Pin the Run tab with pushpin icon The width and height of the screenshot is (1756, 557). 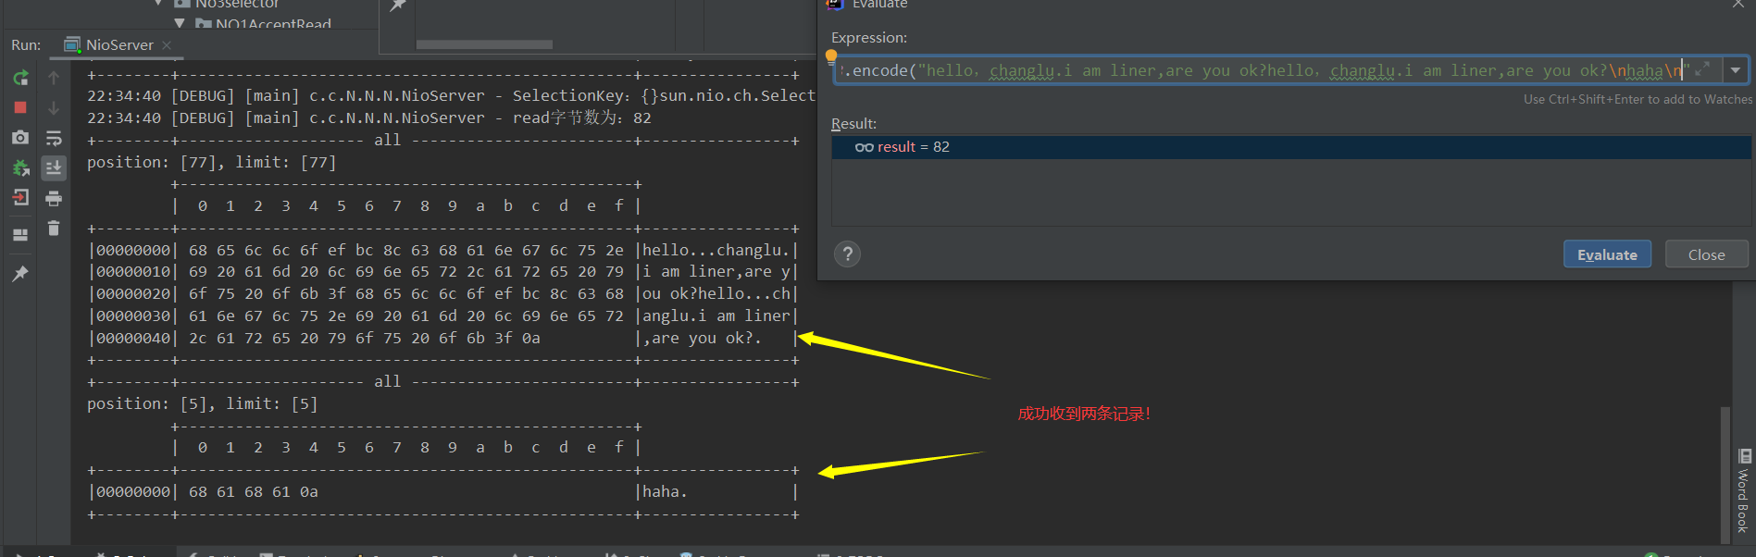(x=20, y=273)
